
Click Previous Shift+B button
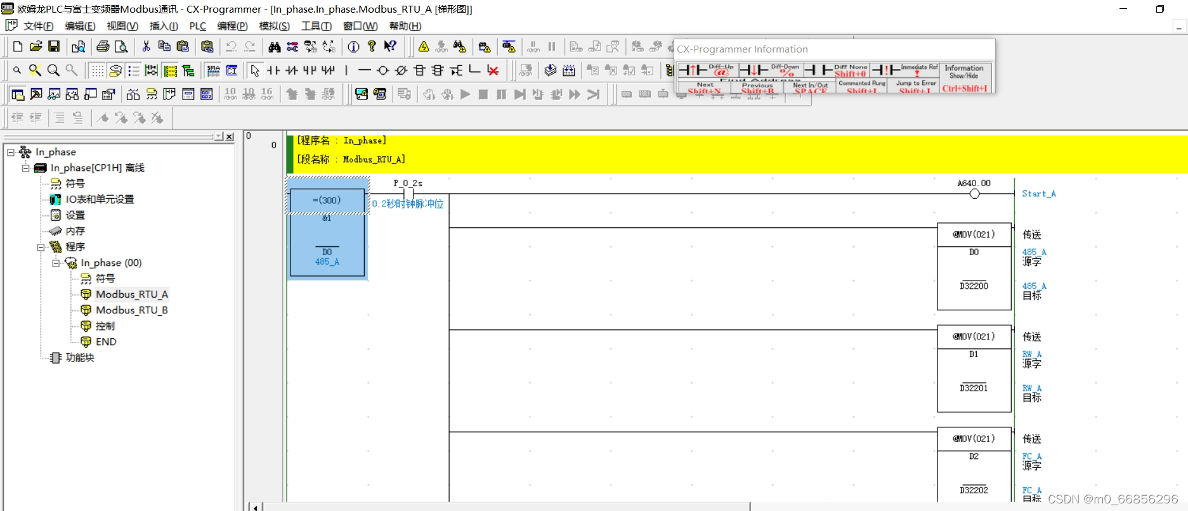coord(757,87)
